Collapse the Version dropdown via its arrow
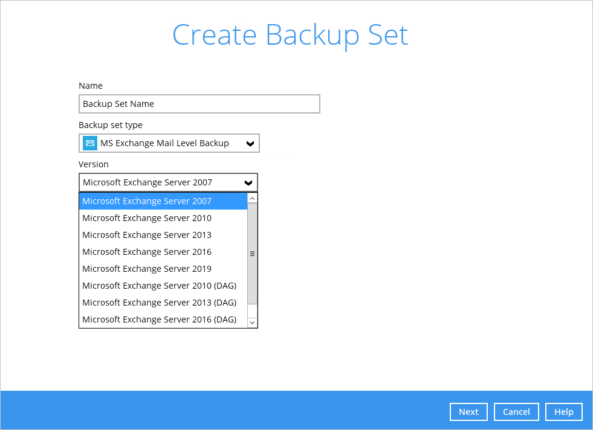Viewport: 593px width, 430px height. pos(248,183)
